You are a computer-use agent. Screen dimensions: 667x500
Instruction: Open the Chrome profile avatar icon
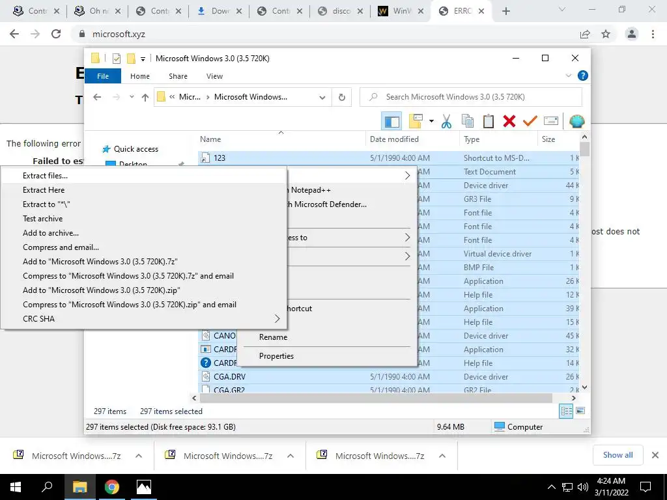[632, 34]
